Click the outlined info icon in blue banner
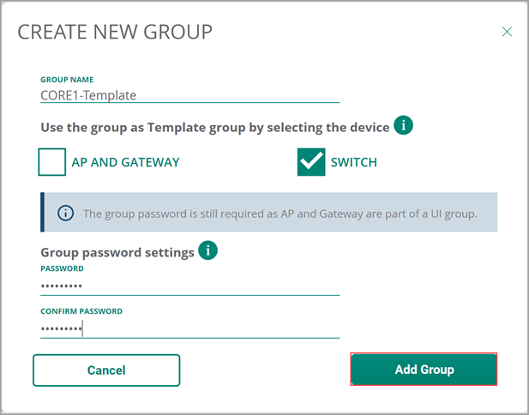The image size is (529, 415). [x=65, y=214]
